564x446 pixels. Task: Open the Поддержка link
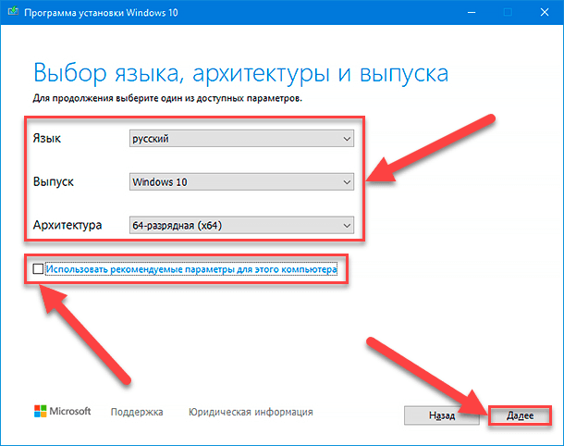(137, 412)
